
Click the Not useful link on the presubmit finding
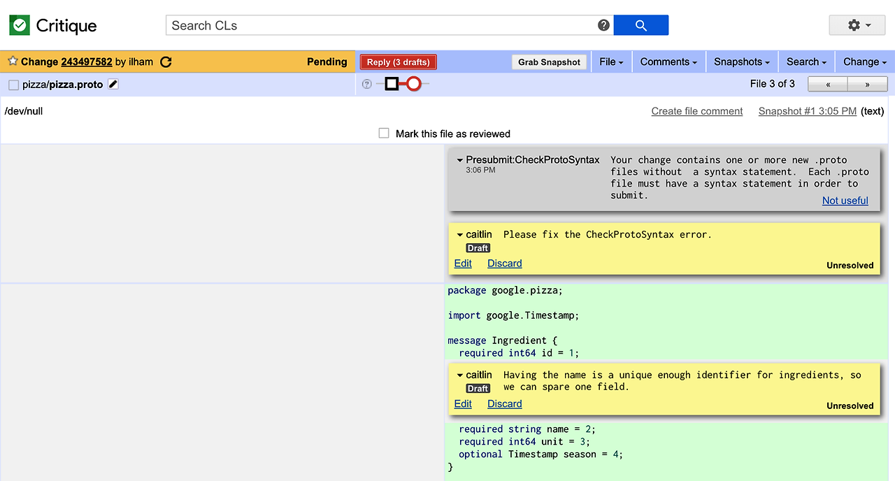(845, 201)
